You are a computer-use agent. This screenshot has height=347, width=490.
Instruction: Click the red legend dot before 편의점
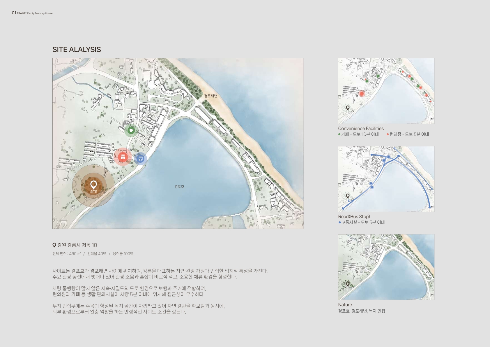click(388, 134)
